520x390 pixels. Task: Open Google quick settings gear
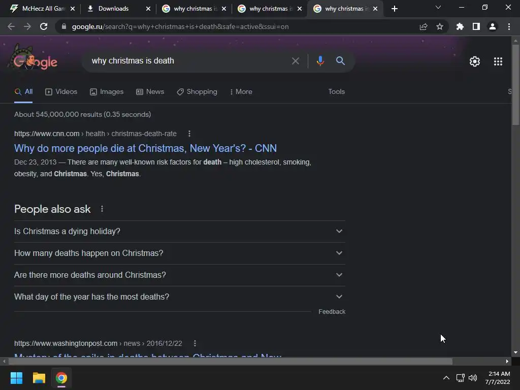[x=475, y=61]
